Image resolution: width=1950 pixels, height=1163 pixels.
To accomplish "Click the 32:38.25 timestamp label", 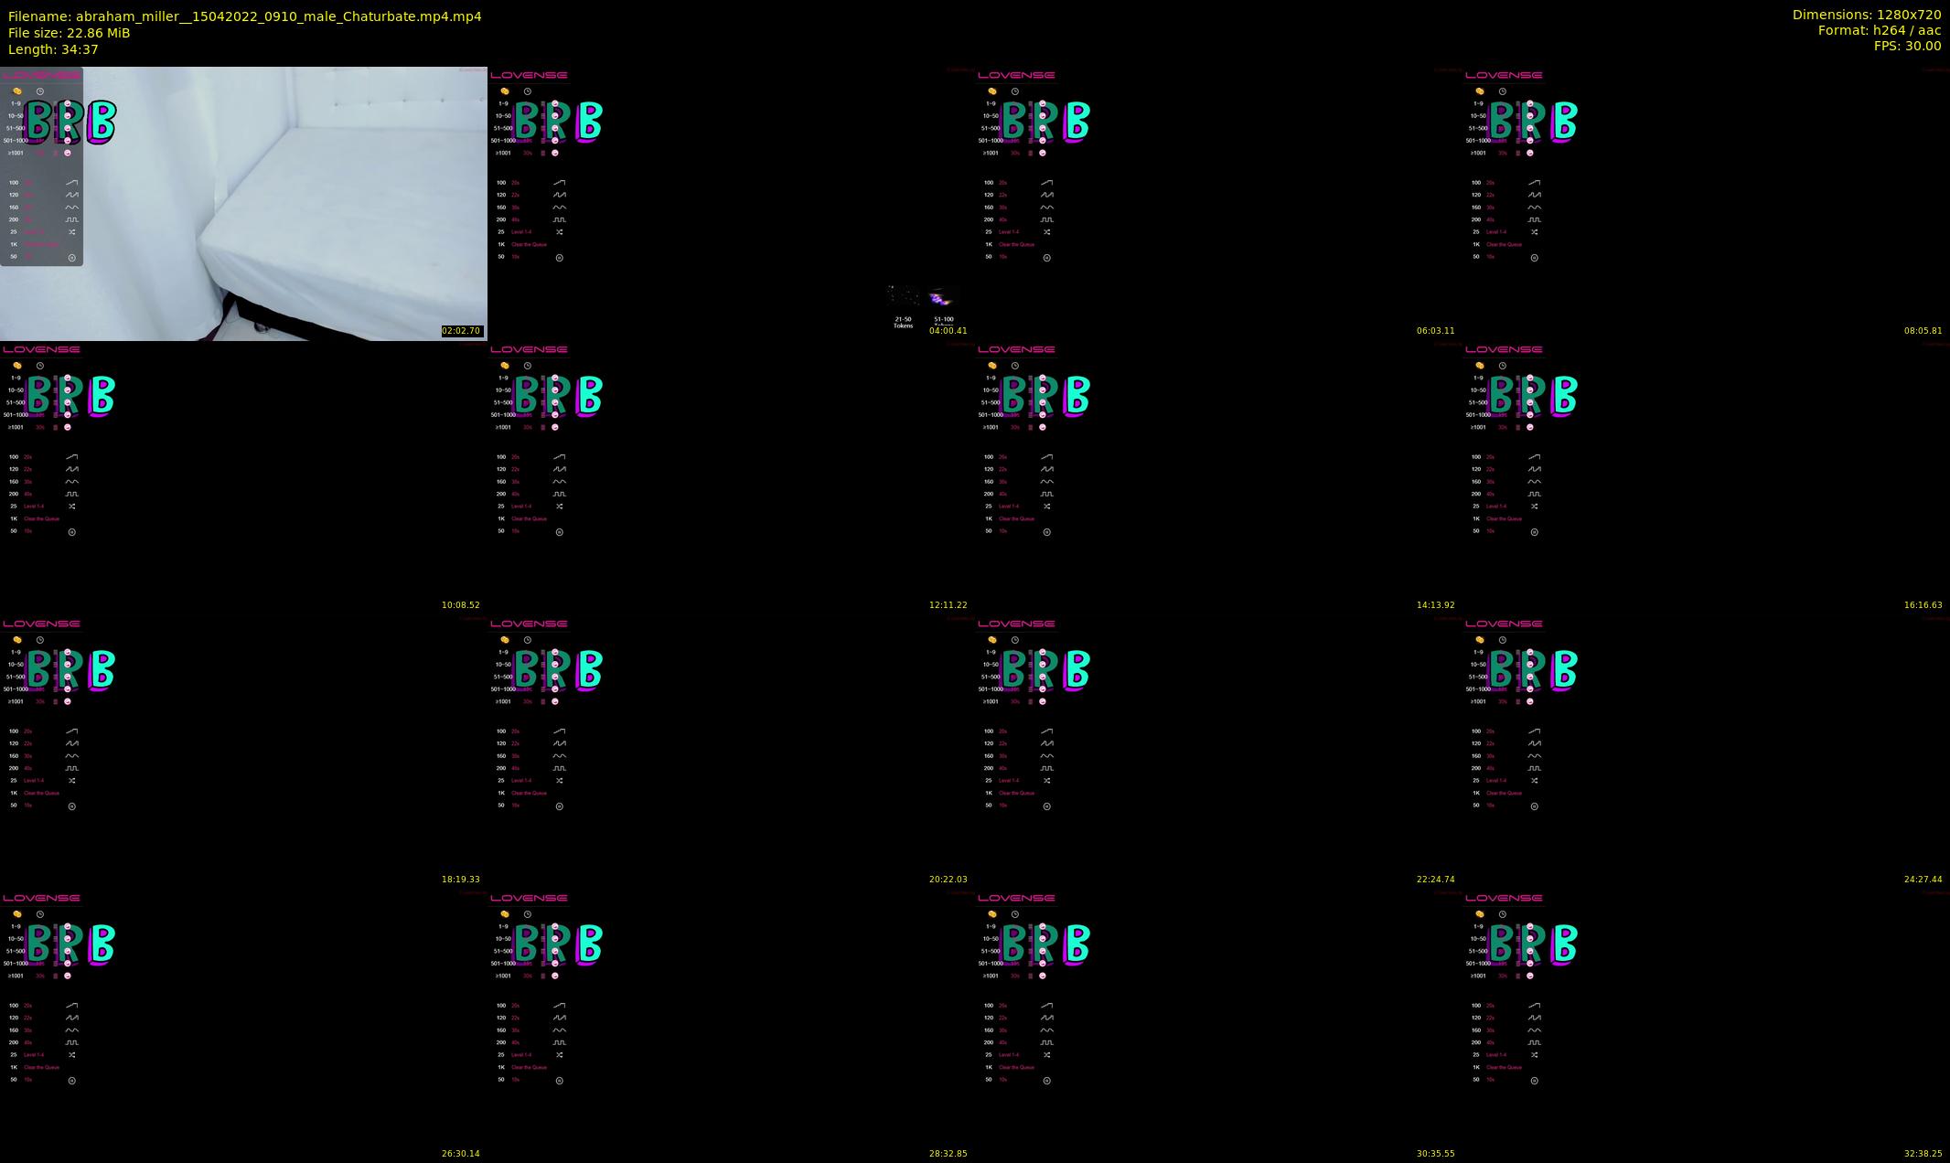I will [x=1923, y=1154].
